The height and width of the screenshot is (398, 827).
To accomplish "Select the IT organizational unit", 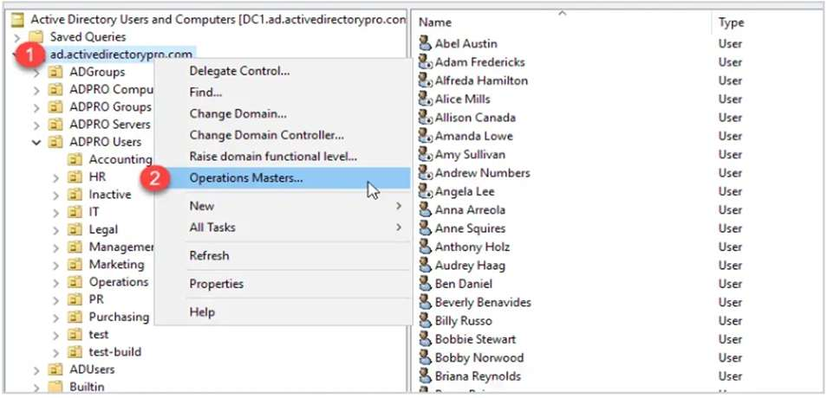I will pos(94,212).
